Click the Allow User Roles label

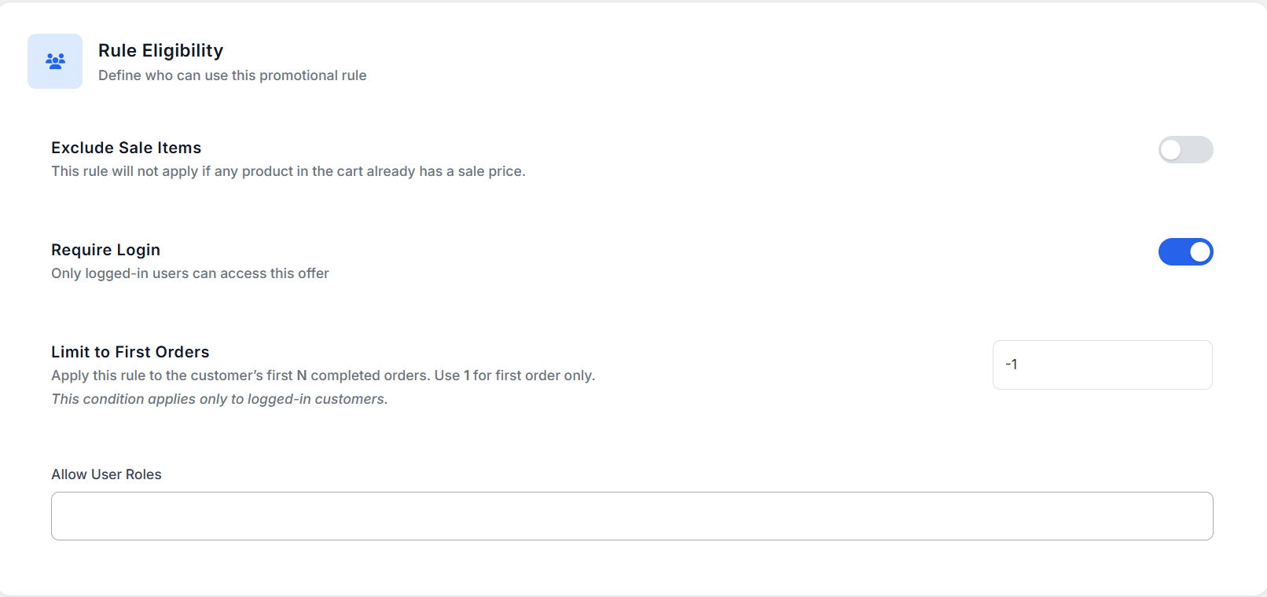pyautogui.click(x=106, y=474)
